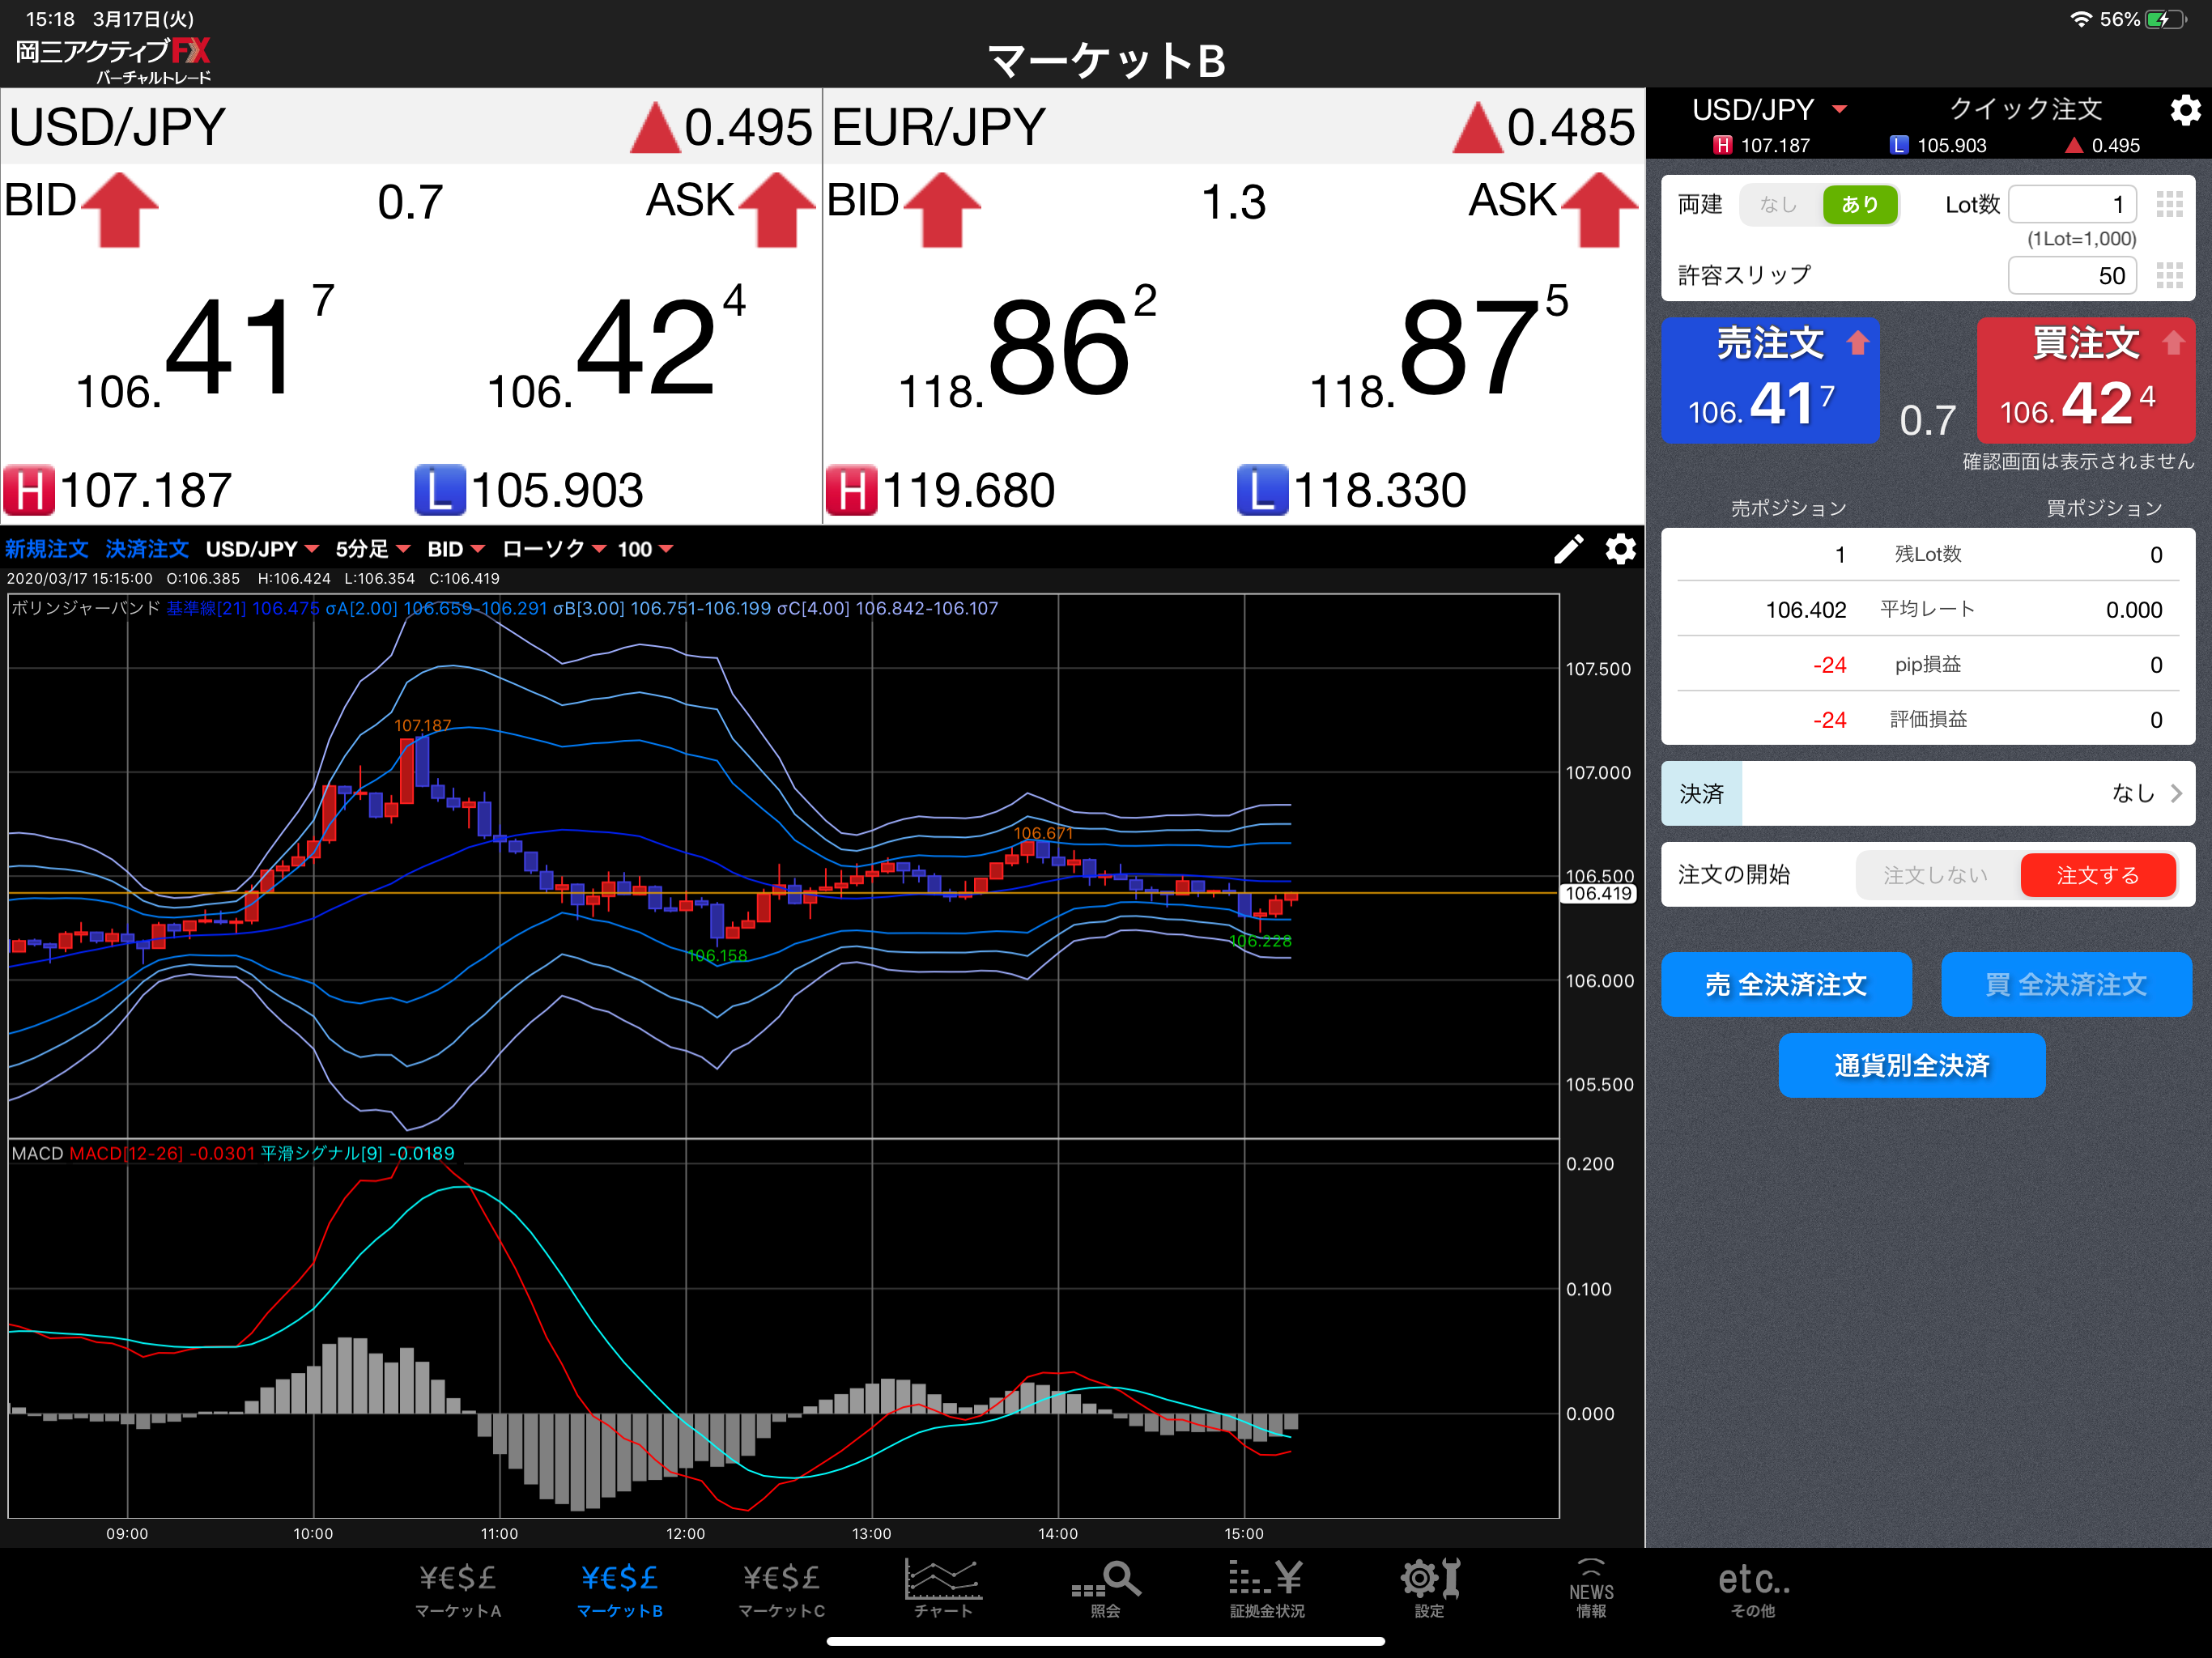Screen dimensions: 2212x1658
Task: Open chart settings gear icon
Action: click(1620, 549)
